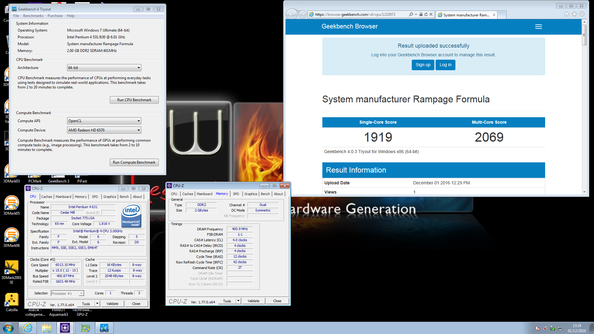Screen dimensions: 594x334
Task: Click the DRAM Frequency value 400.9 MHz
Action: click(240, 229)
